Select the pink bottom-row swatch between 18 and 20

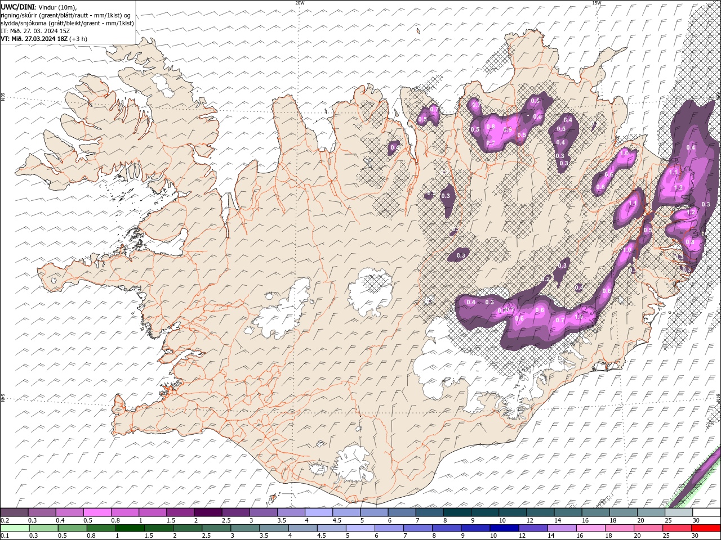pyautogui.click(x=618, y=528)
